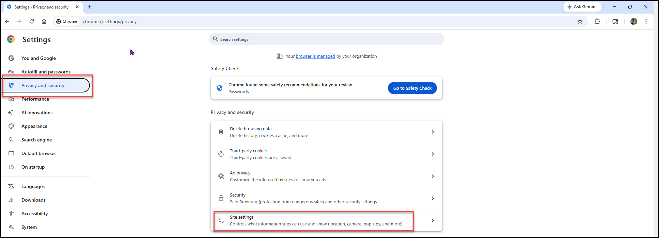Focus the Search settings field
The image size is (659, 238).
click(x=327, y=39)
